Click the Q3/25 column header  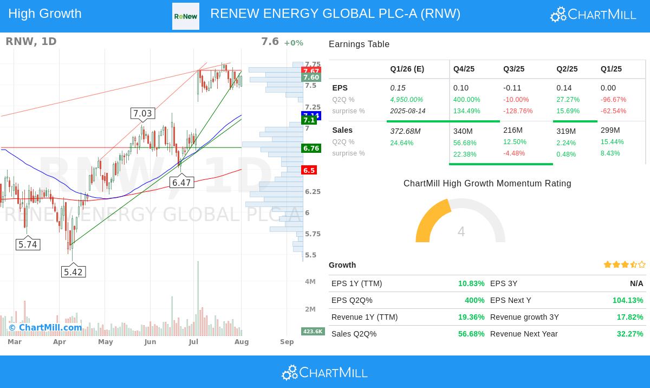(x=513, y=69)
